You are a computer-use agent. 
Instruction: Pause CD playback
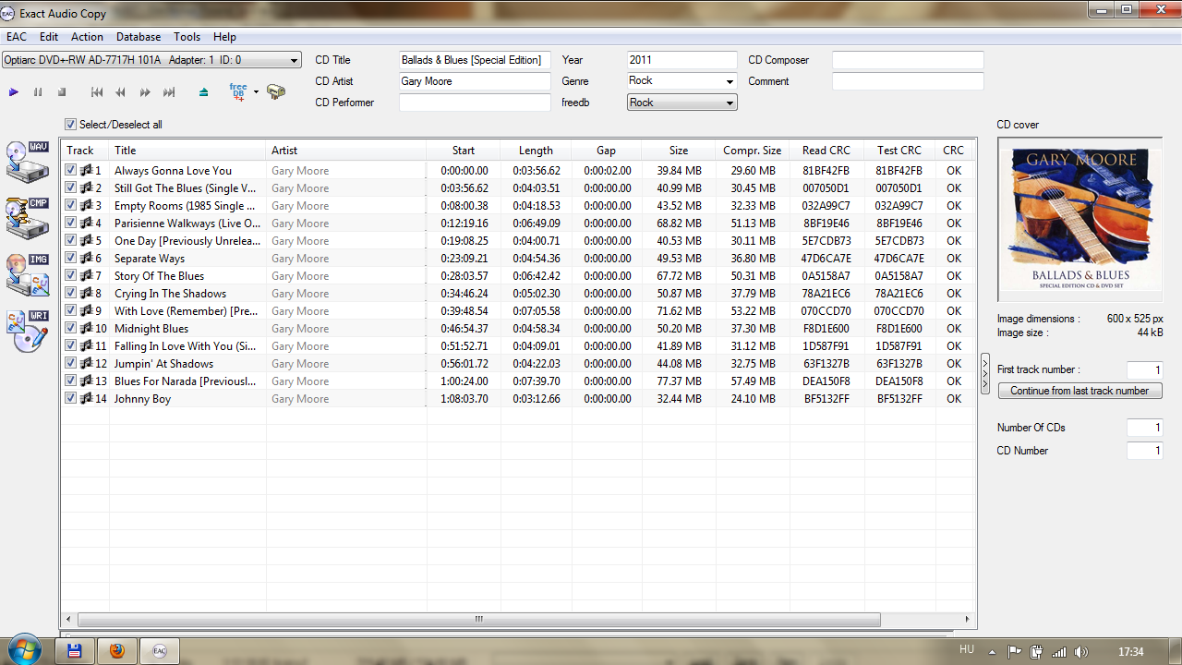tap(38, 92)
